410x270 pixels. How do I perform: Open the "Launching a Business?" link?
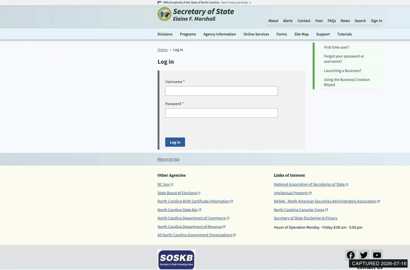click(x=342, y=71)
